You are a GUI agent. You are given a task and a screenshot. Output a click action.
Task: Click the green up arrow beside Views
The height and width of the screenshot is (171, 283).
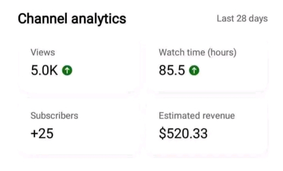[x=67, y=71]
